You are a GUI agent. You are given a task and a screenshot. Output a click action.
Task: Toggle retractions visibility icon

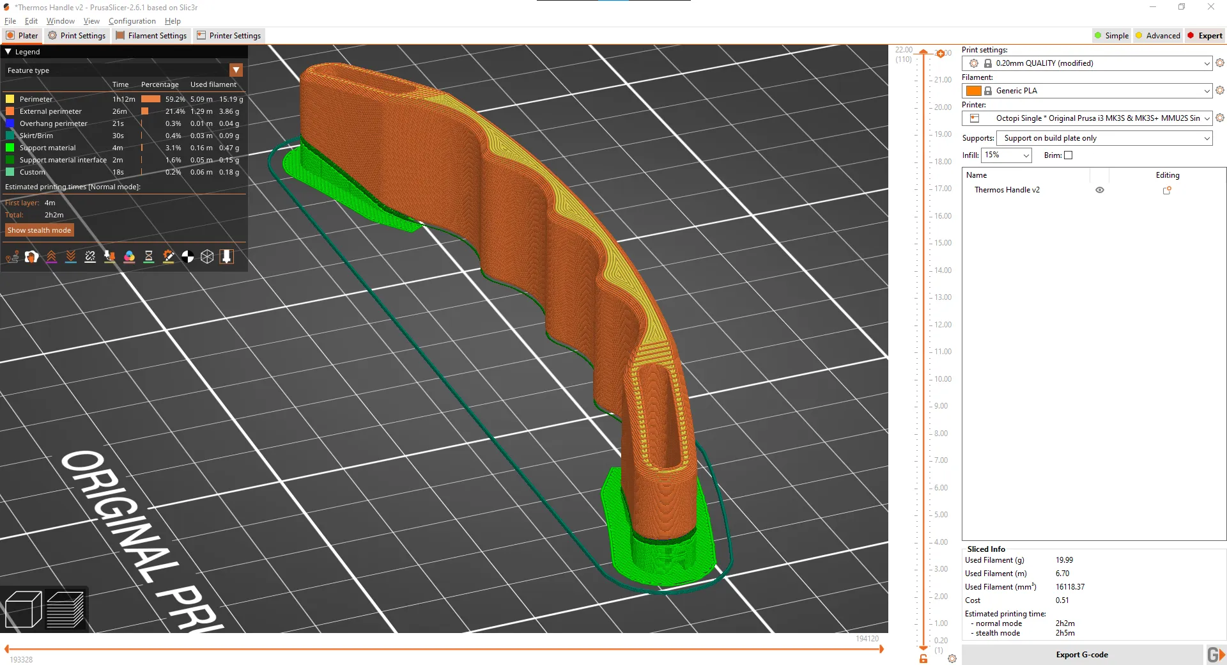point(51,257)
